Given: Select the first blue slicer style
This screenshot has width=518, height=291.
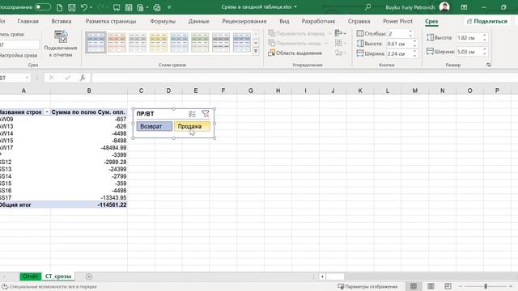Looking at the screenshot, I should (96, 42).
